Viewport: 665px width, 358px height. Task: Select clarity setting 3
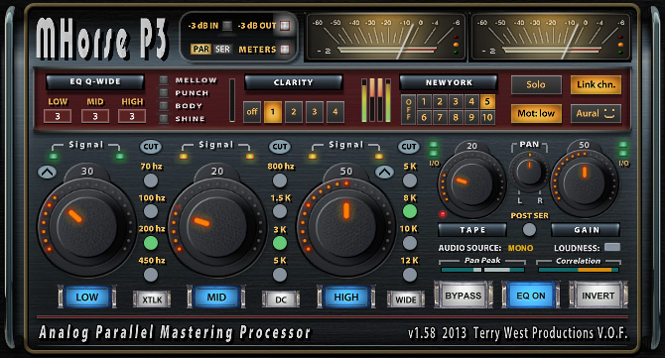[x=315, y=112]
